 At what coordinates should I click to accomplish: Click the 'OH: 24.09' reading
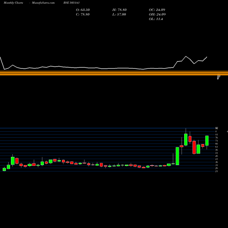pyautogui.click(x=157, y=15)
